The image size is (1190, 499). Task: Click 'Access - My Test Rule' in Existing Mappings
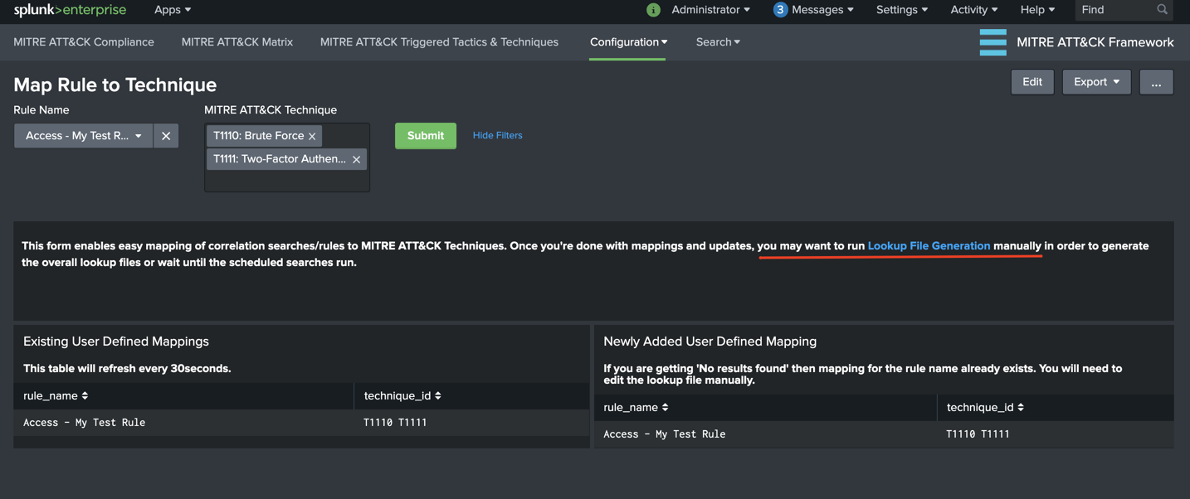coord(84,423)
